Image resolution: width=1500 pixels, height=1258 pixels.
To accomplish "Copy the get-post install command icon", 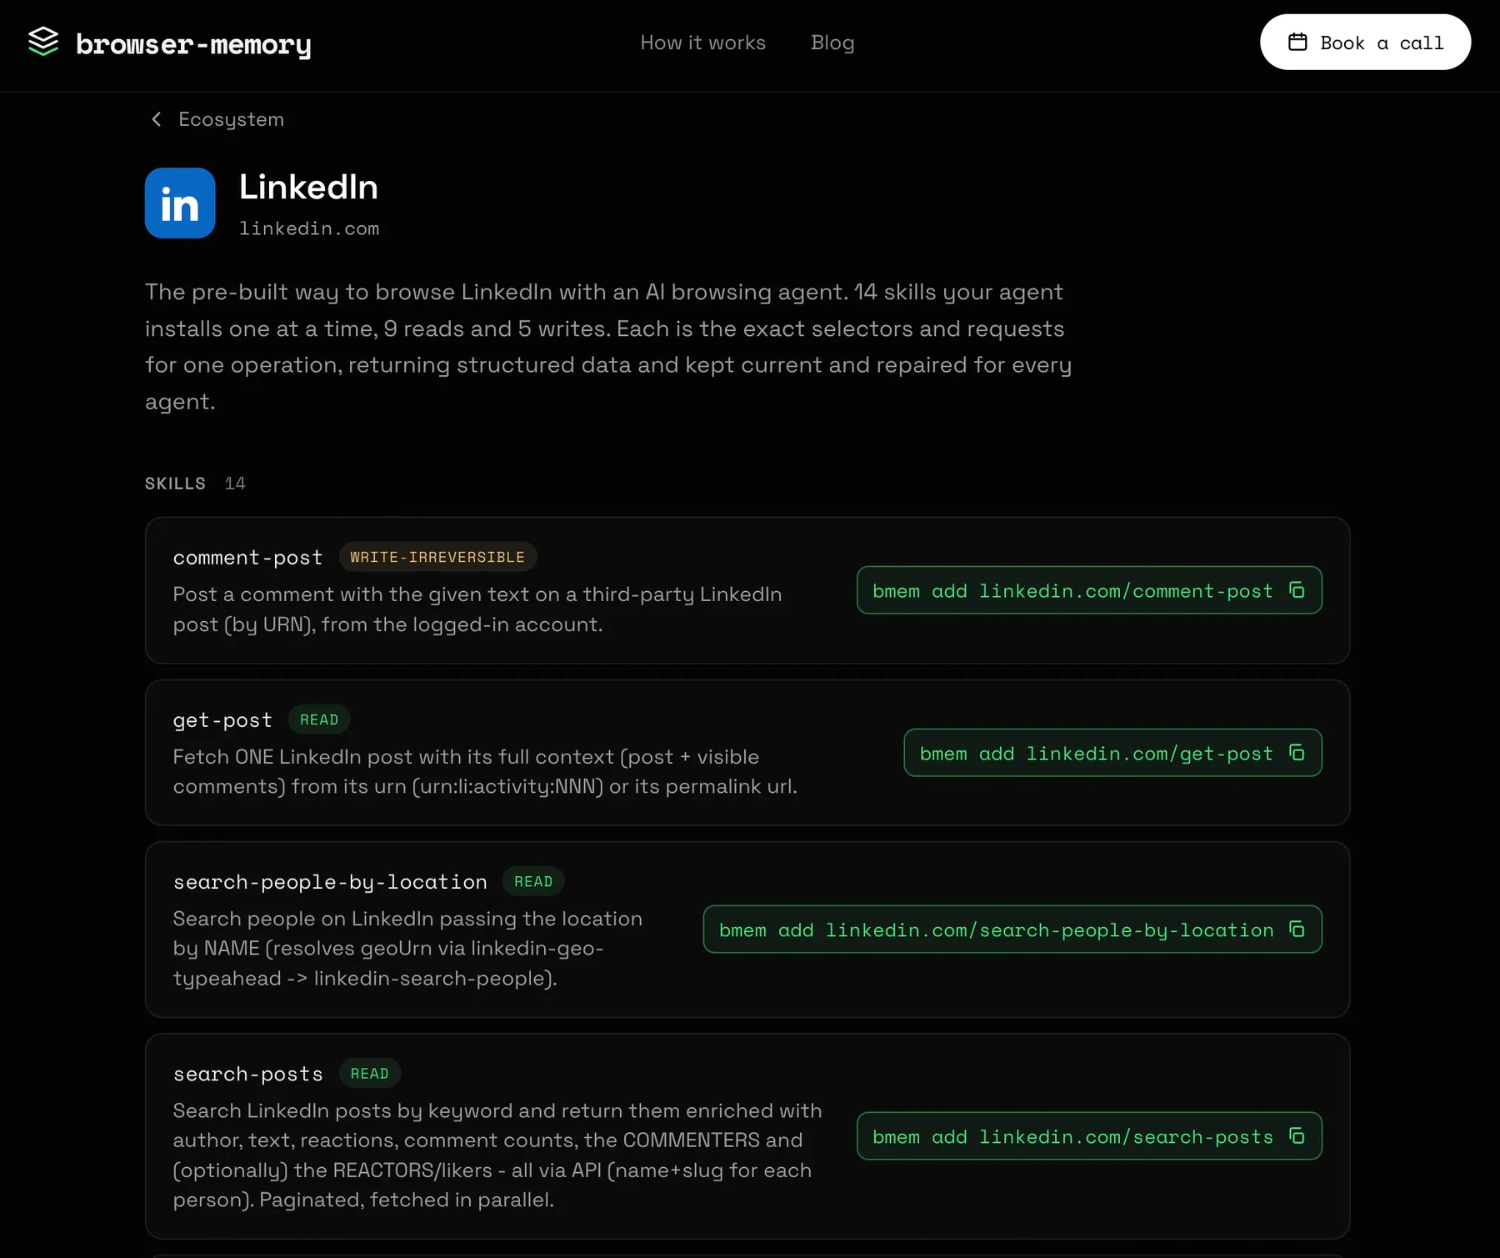I will (x=1297, y=753).
